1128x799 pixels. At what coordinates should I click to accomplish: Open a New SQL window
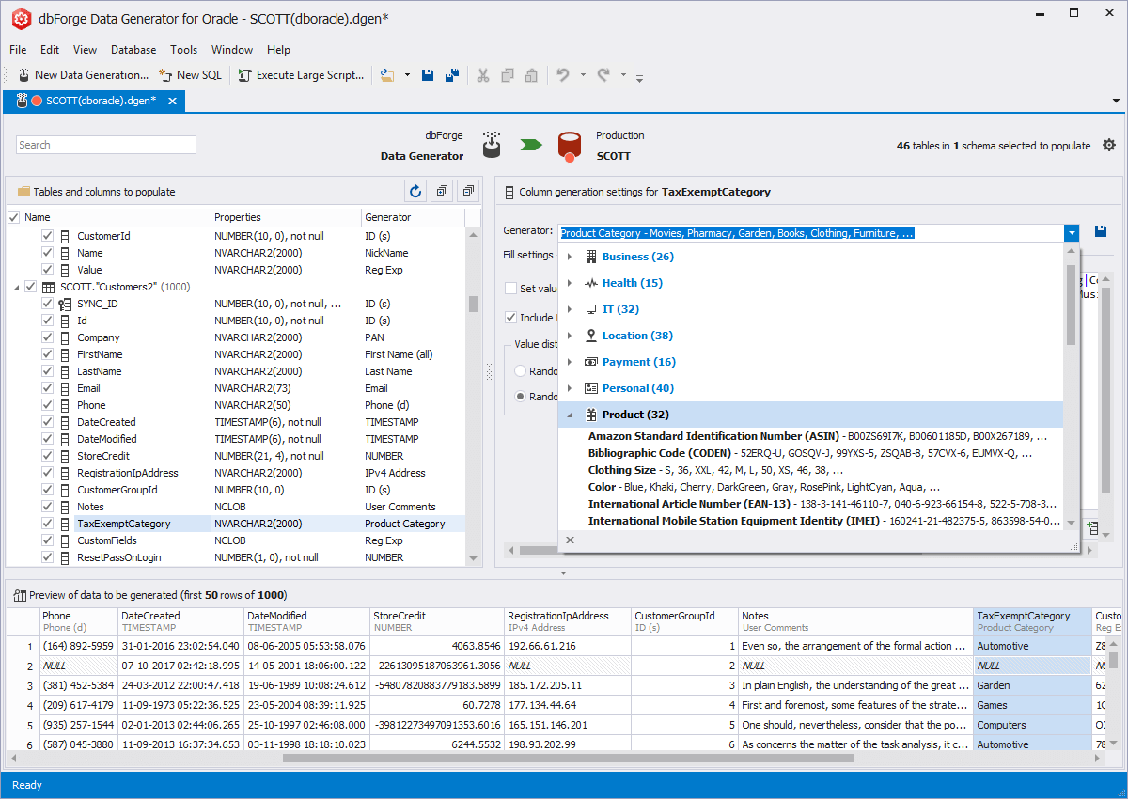[191, 74]
